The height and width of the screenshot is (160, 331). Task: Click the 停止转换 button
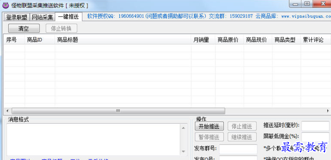pos(62,28)
